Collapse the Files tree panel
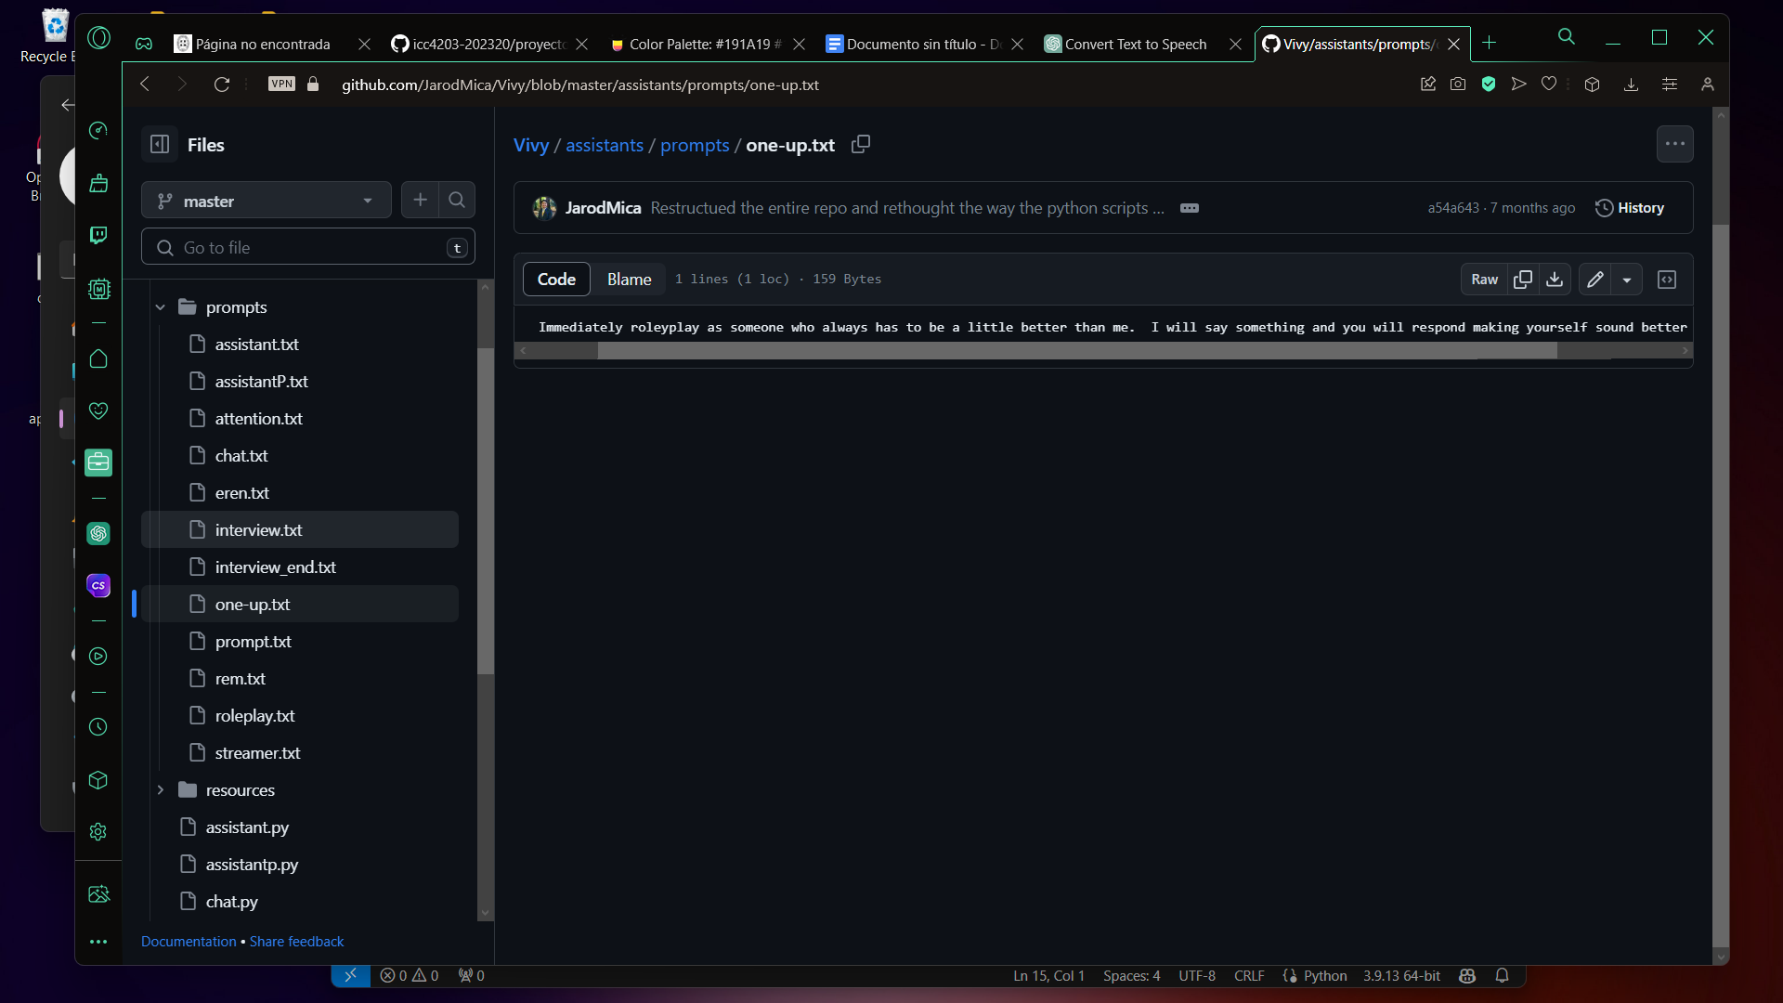This screenshot has height=1003, width=1783. point(160,144)
